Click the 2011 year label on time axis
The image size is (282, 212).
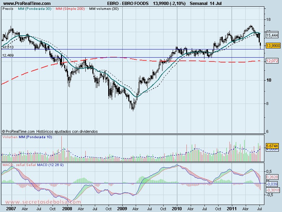click(232, 209)
